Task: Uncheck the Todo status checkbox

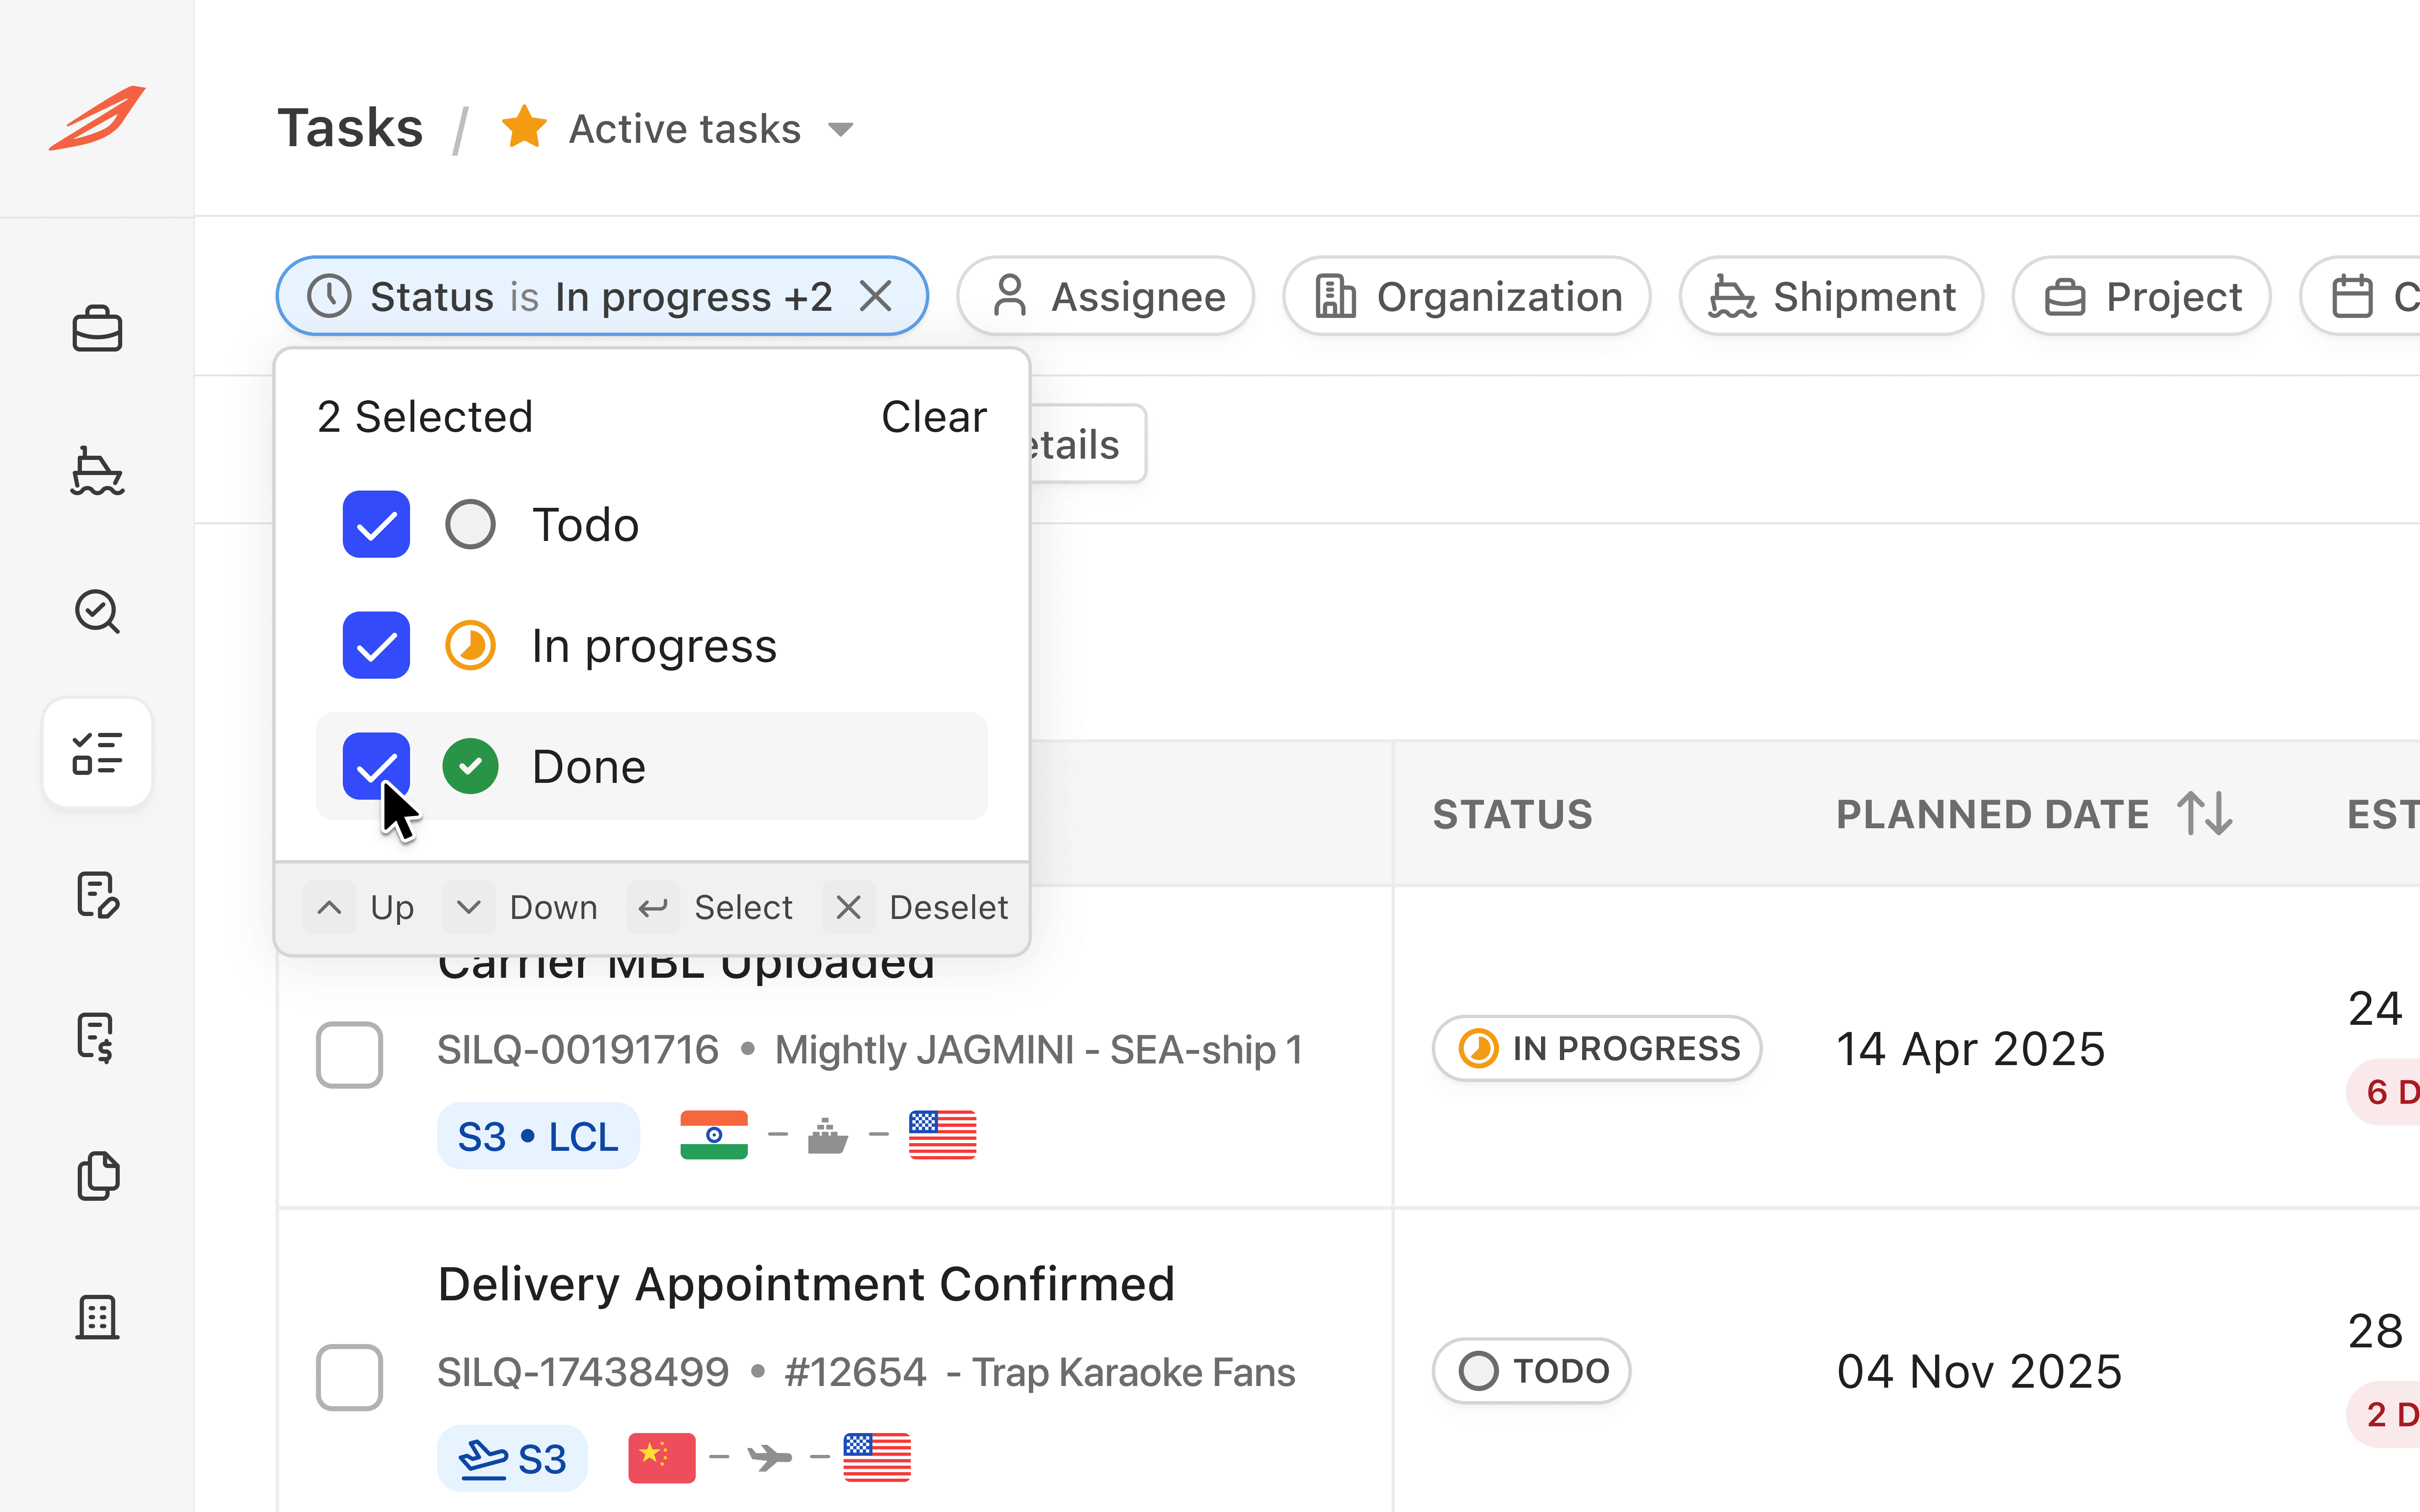Action: point(376,524)
